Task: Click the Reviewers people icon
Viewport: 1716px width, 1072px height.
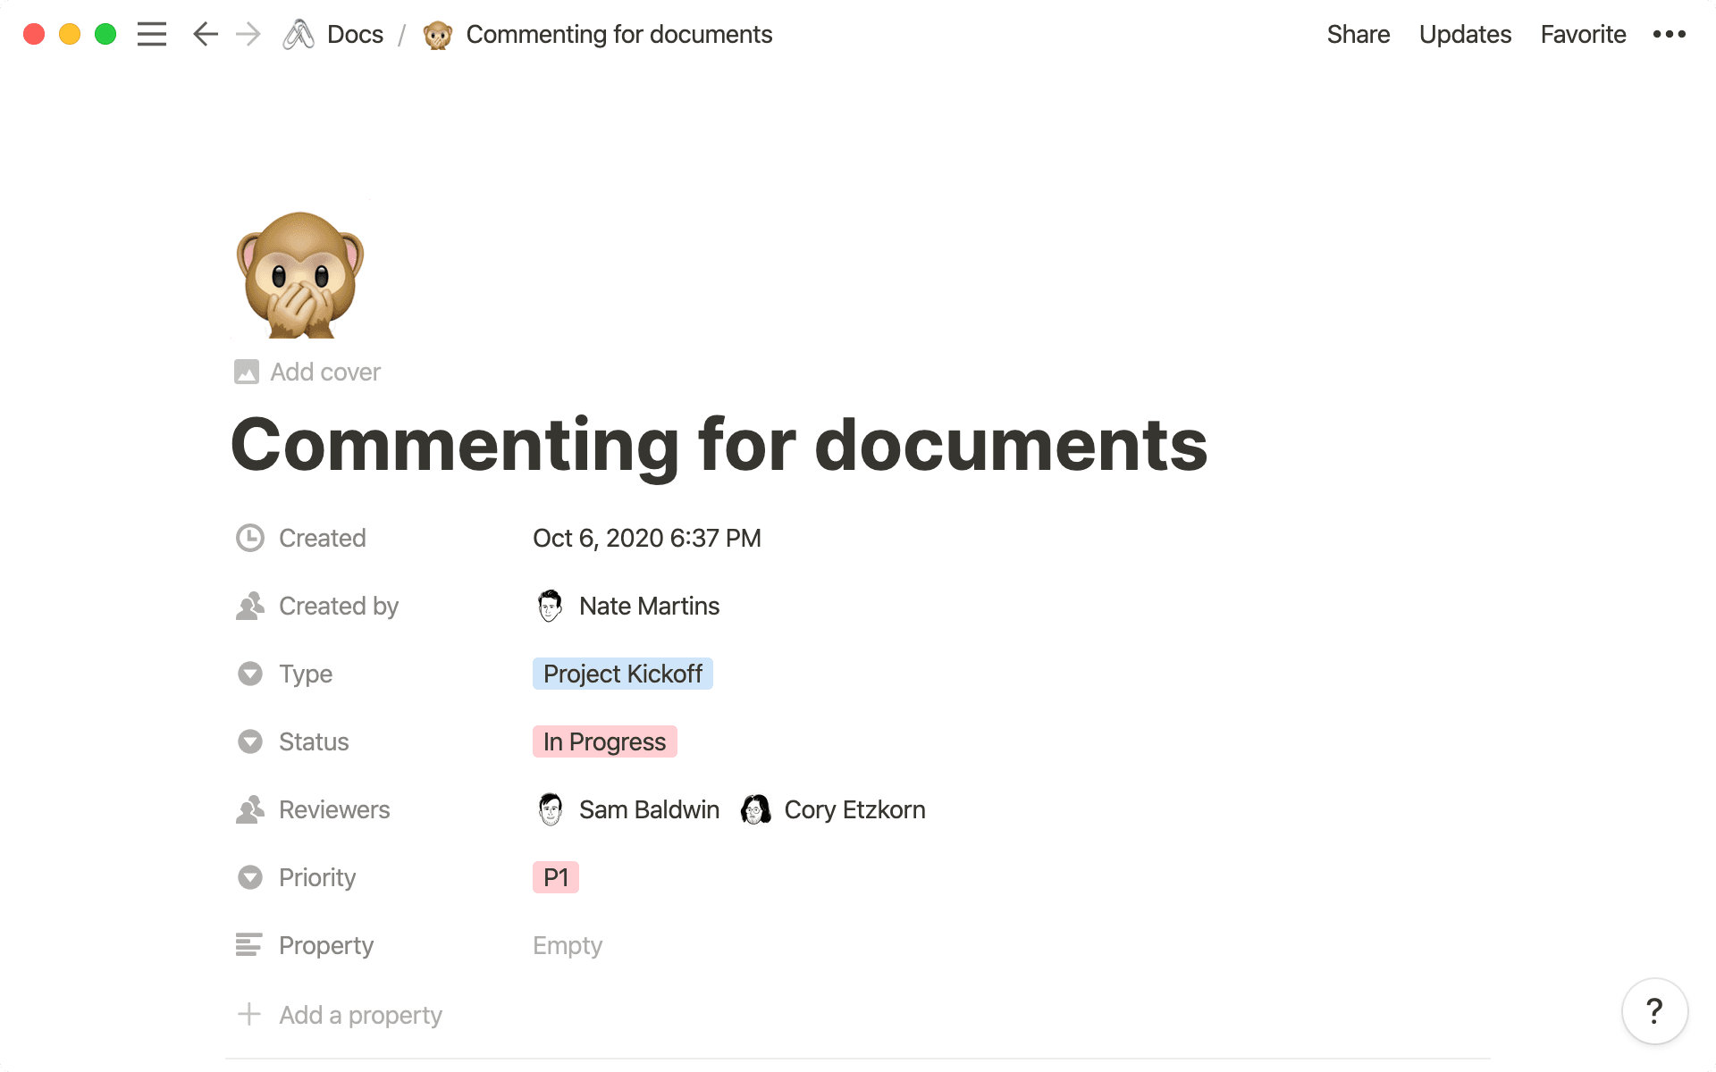Action: 250,809
